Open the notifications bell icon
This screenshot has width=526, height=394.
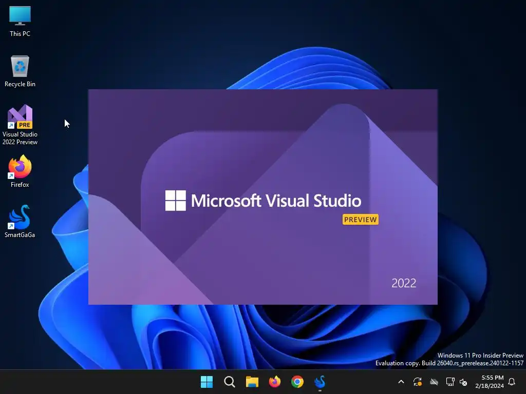pos(512,382)
